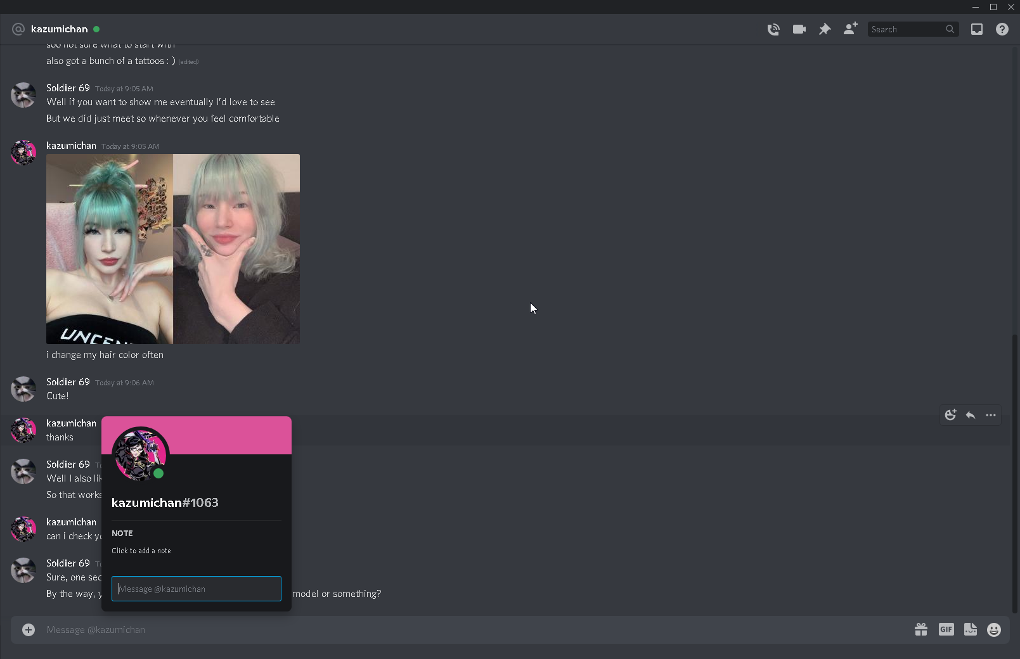Click kazumichan name above thanks
This screenshot has height=659, width=1020.
pos(71,423)
